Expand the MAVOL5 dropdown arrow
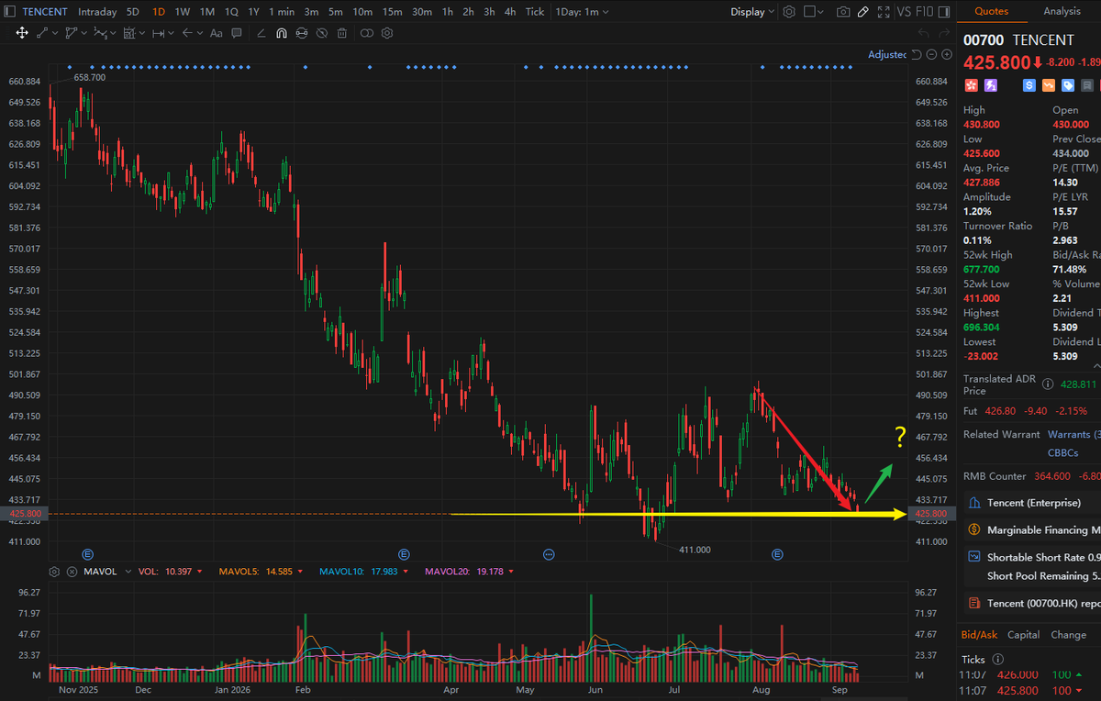The width and height of the screenshot is (1101, 701). point(300,572)
